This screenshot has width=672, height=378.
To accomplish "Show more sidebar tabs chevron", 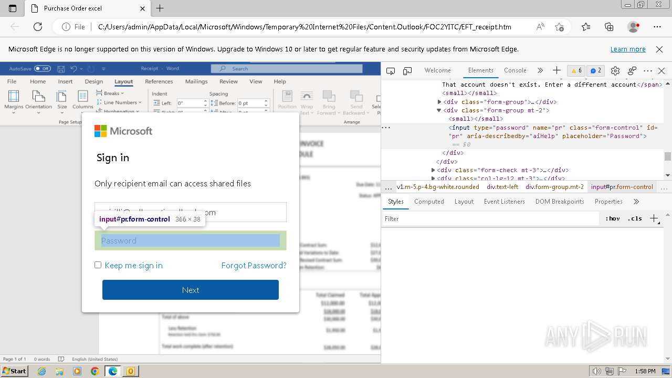I will [636, 202].
